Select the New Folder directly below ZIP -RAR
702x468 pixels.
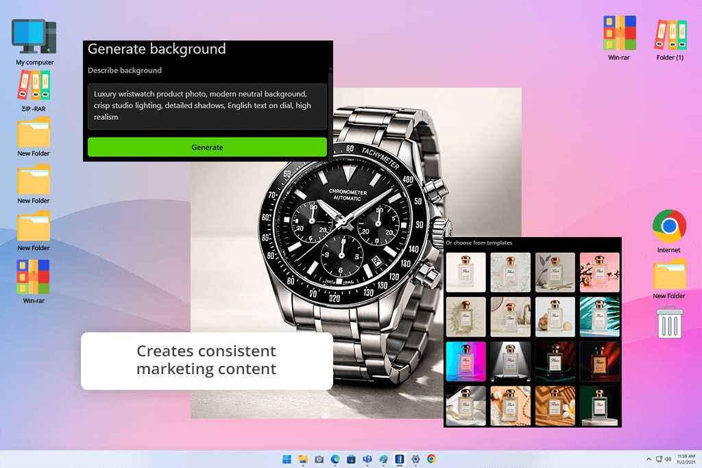click(x=34, y=136)
